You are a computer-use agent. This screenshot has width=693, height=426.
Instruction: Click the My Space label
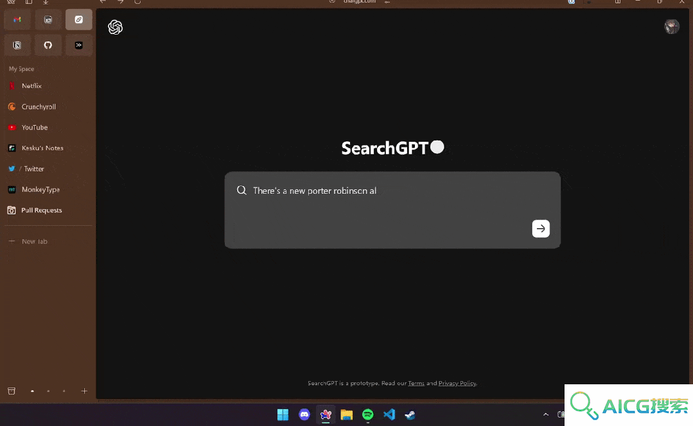21,69
